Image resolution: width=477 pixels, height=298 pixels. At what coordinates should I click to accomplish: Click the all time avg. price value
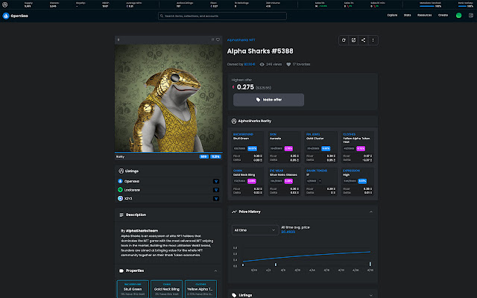coord(288,232)
